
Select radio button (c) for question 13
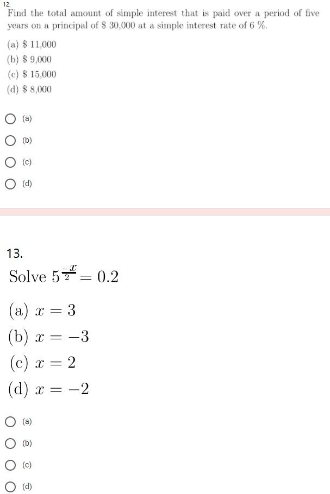(10, 465)
